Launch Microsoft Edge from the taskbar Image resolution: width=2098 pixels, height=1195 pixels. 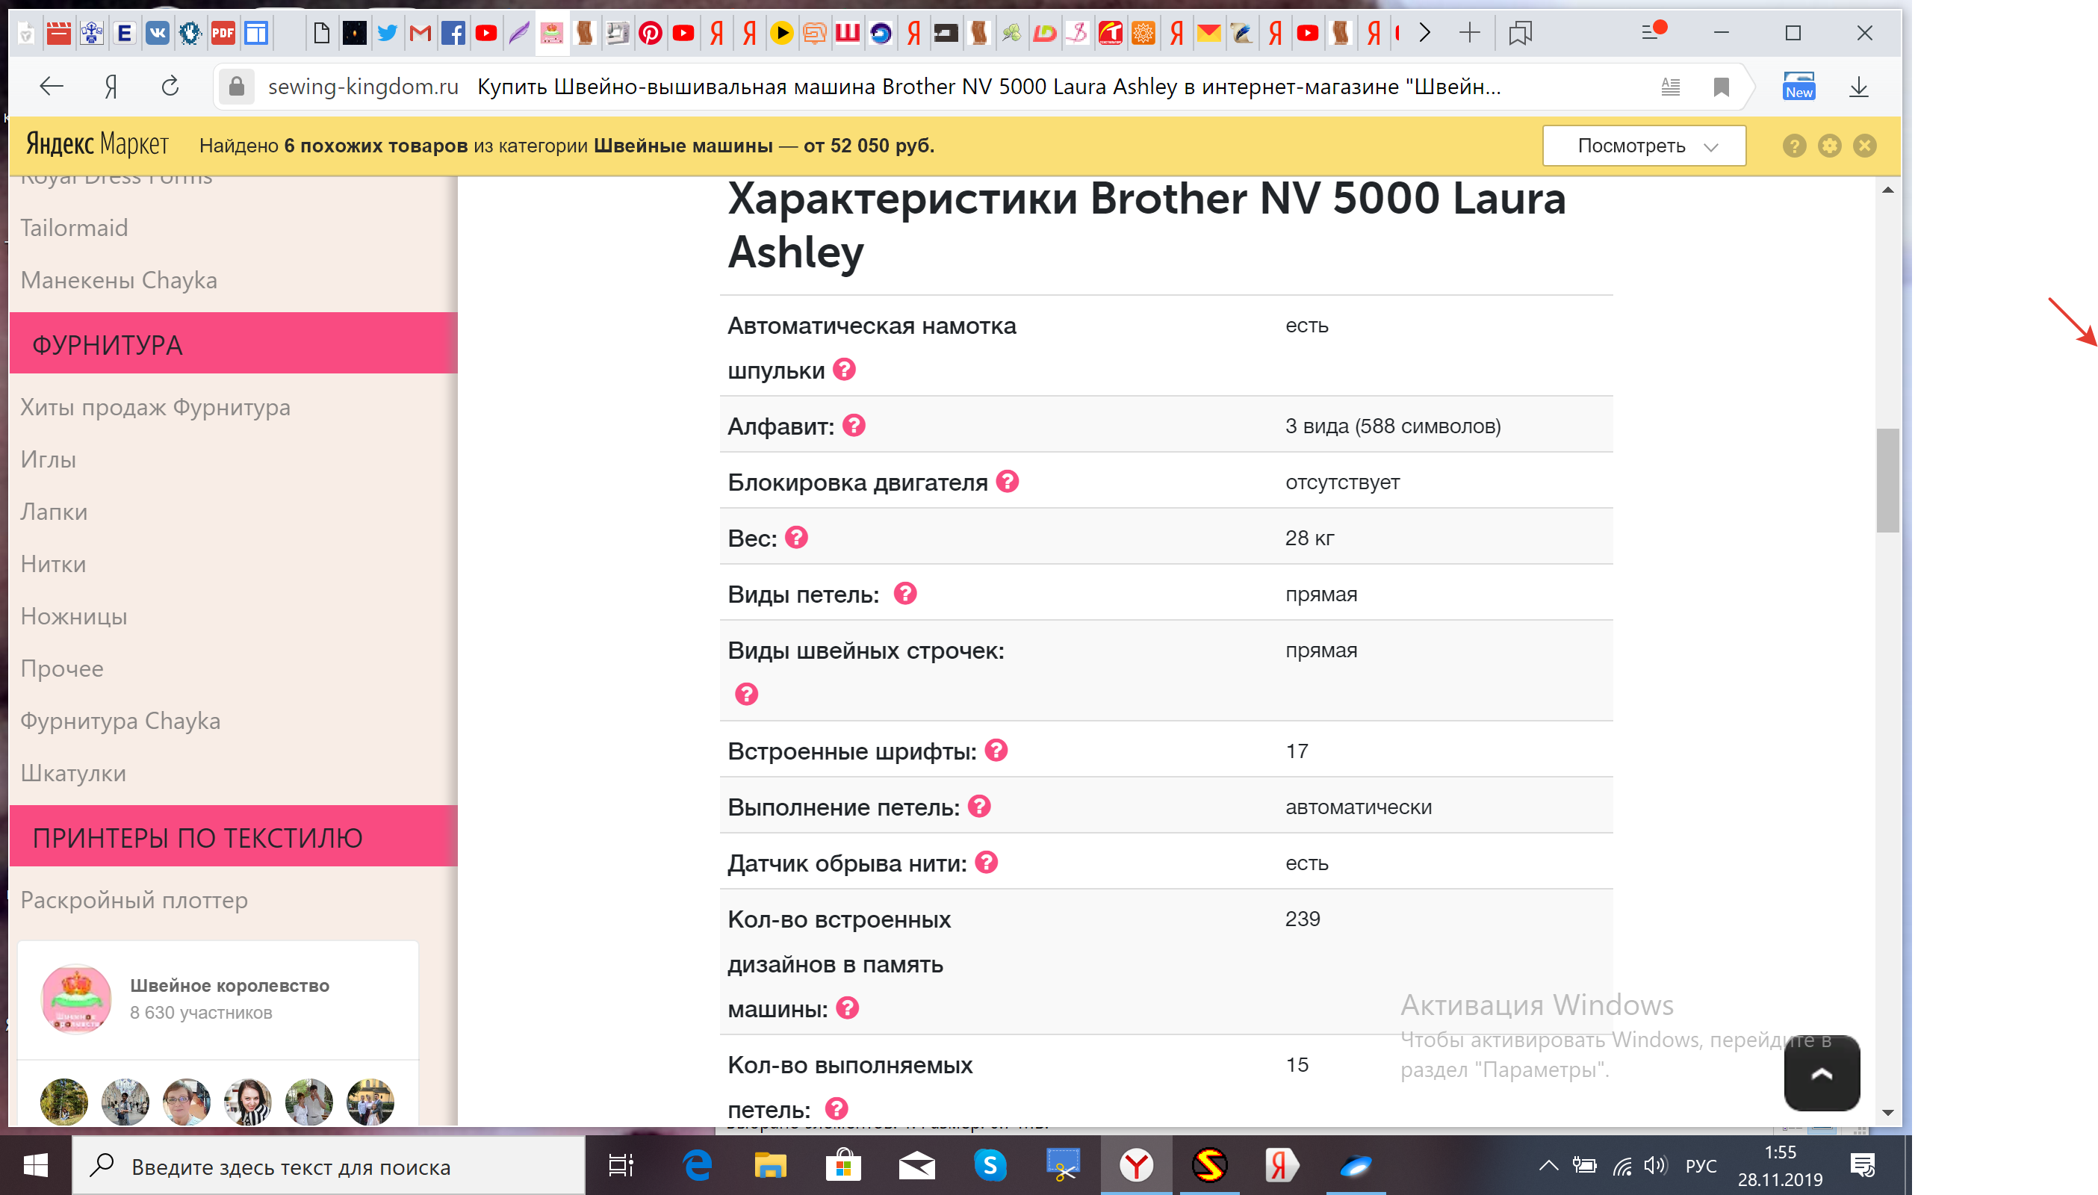point(698,1164)
